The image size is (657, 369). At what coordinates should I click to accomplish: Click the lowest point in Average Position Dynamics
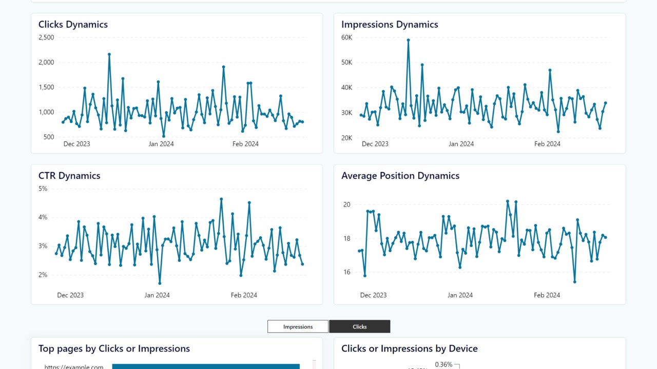(x=575, y=282)
